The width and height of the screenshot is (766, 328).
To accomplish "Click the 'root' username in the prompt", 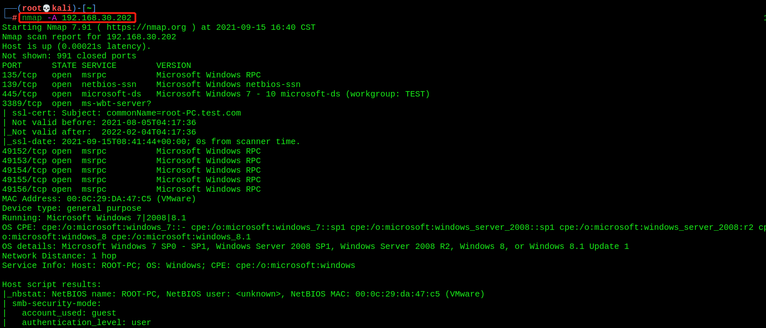I will pos(32,8).
